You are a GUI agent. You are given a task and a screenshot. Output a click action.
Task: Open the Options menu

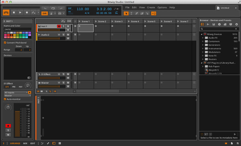pyautogui.click(x=162, y=7)
